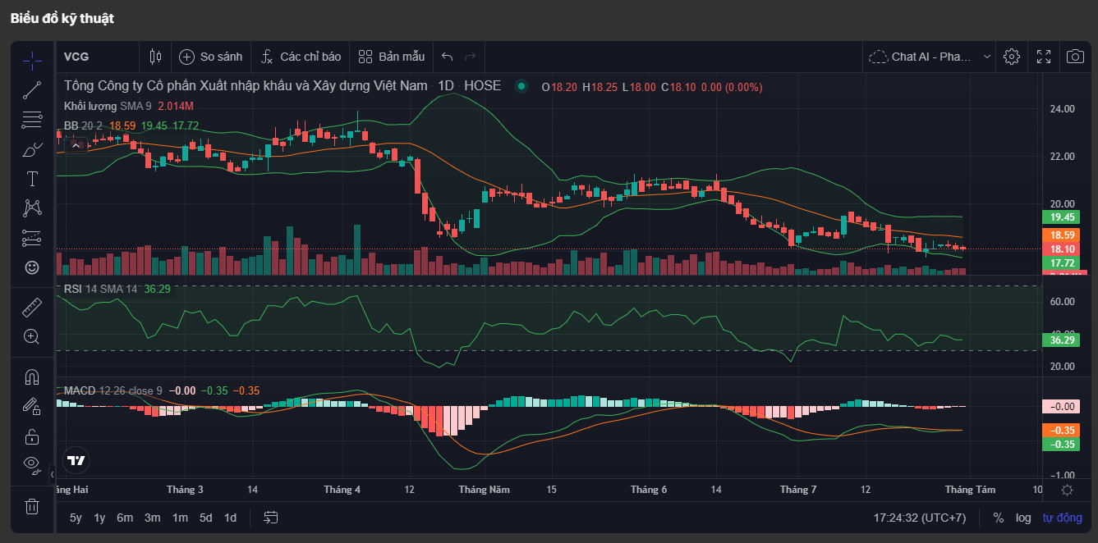The width and height of the screenshot is (1098, 543).
Task: Open Các chỉ báo indicators menu
Action: (301, 57)
